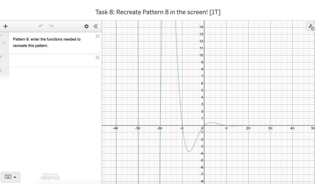Delete the empty expression in row 2

click(97, 57)
